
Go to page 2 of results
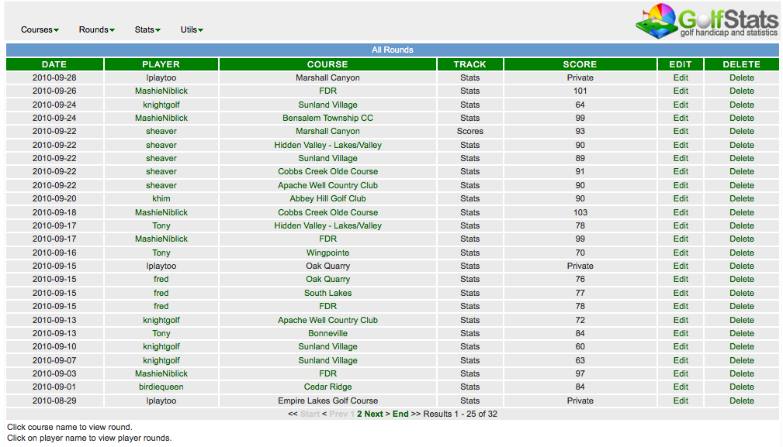(x=359, y=414)
